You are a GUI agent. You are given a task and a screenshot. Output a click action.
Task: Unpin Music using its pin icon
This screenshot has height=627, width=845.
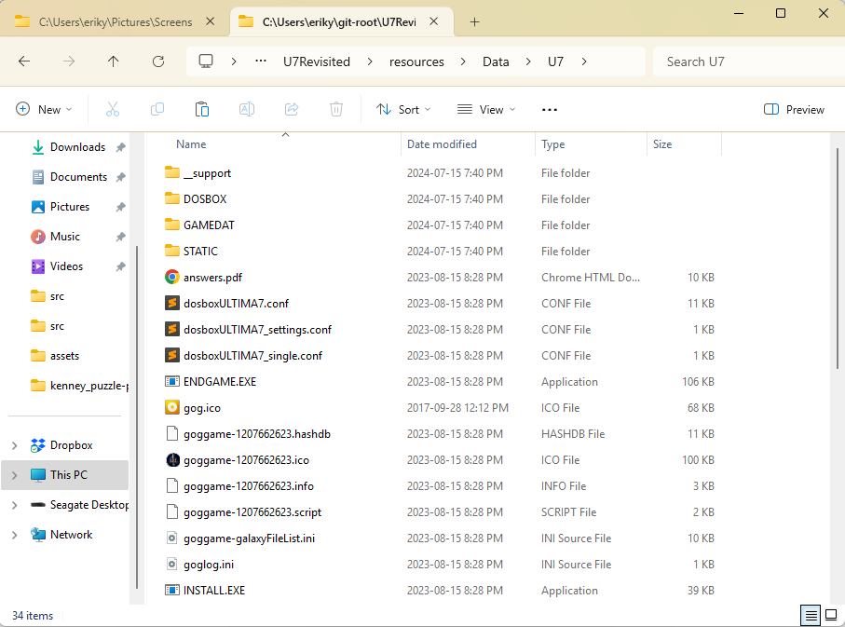[x=121, y=237]
